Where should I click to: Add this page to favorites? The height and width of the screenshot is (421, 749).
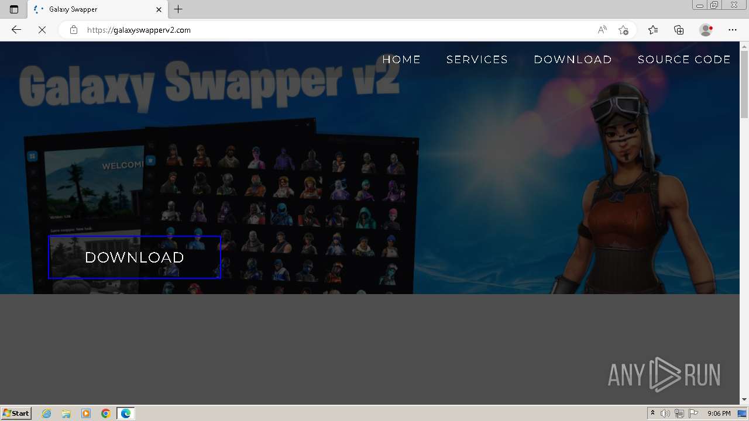[x=623, y=30]
